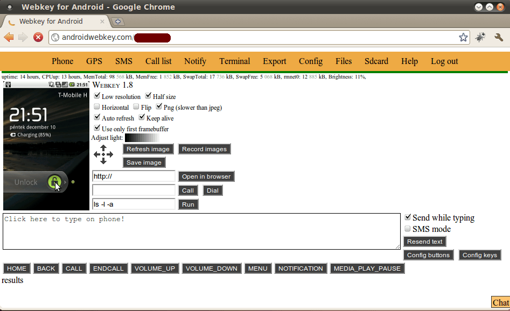Click the NOTIFICATION key button
This screenshot has height=311, width=510.
pyautogui.click(x=301, y=268)
